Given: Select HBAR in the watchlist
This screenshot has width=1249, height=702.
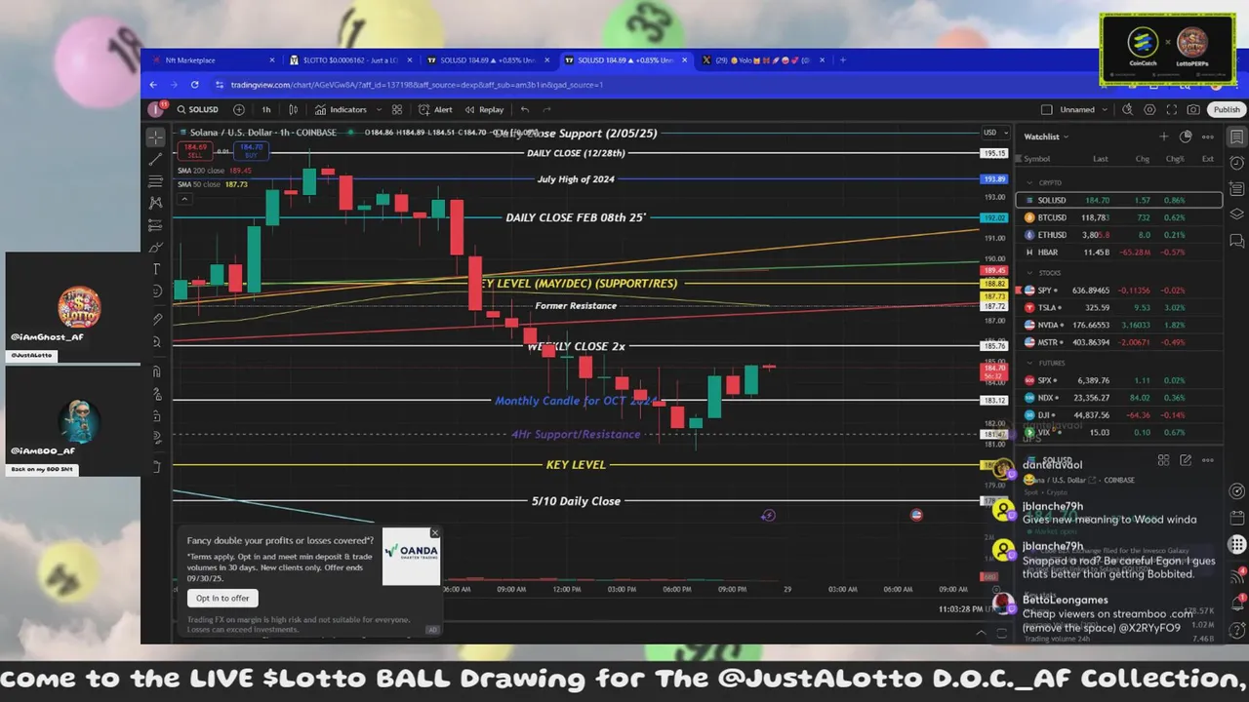Looking at the screenshot, I should [x=1118, y=253].
